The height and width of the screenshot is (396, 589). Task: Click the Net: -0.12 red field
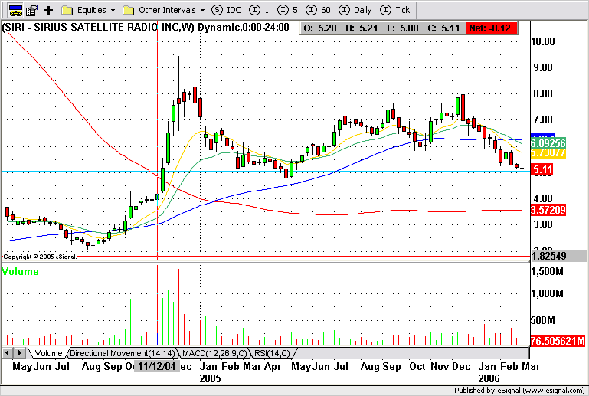(491, 28)
